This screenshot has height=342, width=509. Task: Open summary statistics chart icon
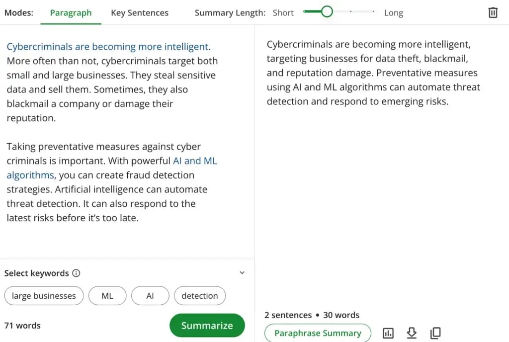388,333
